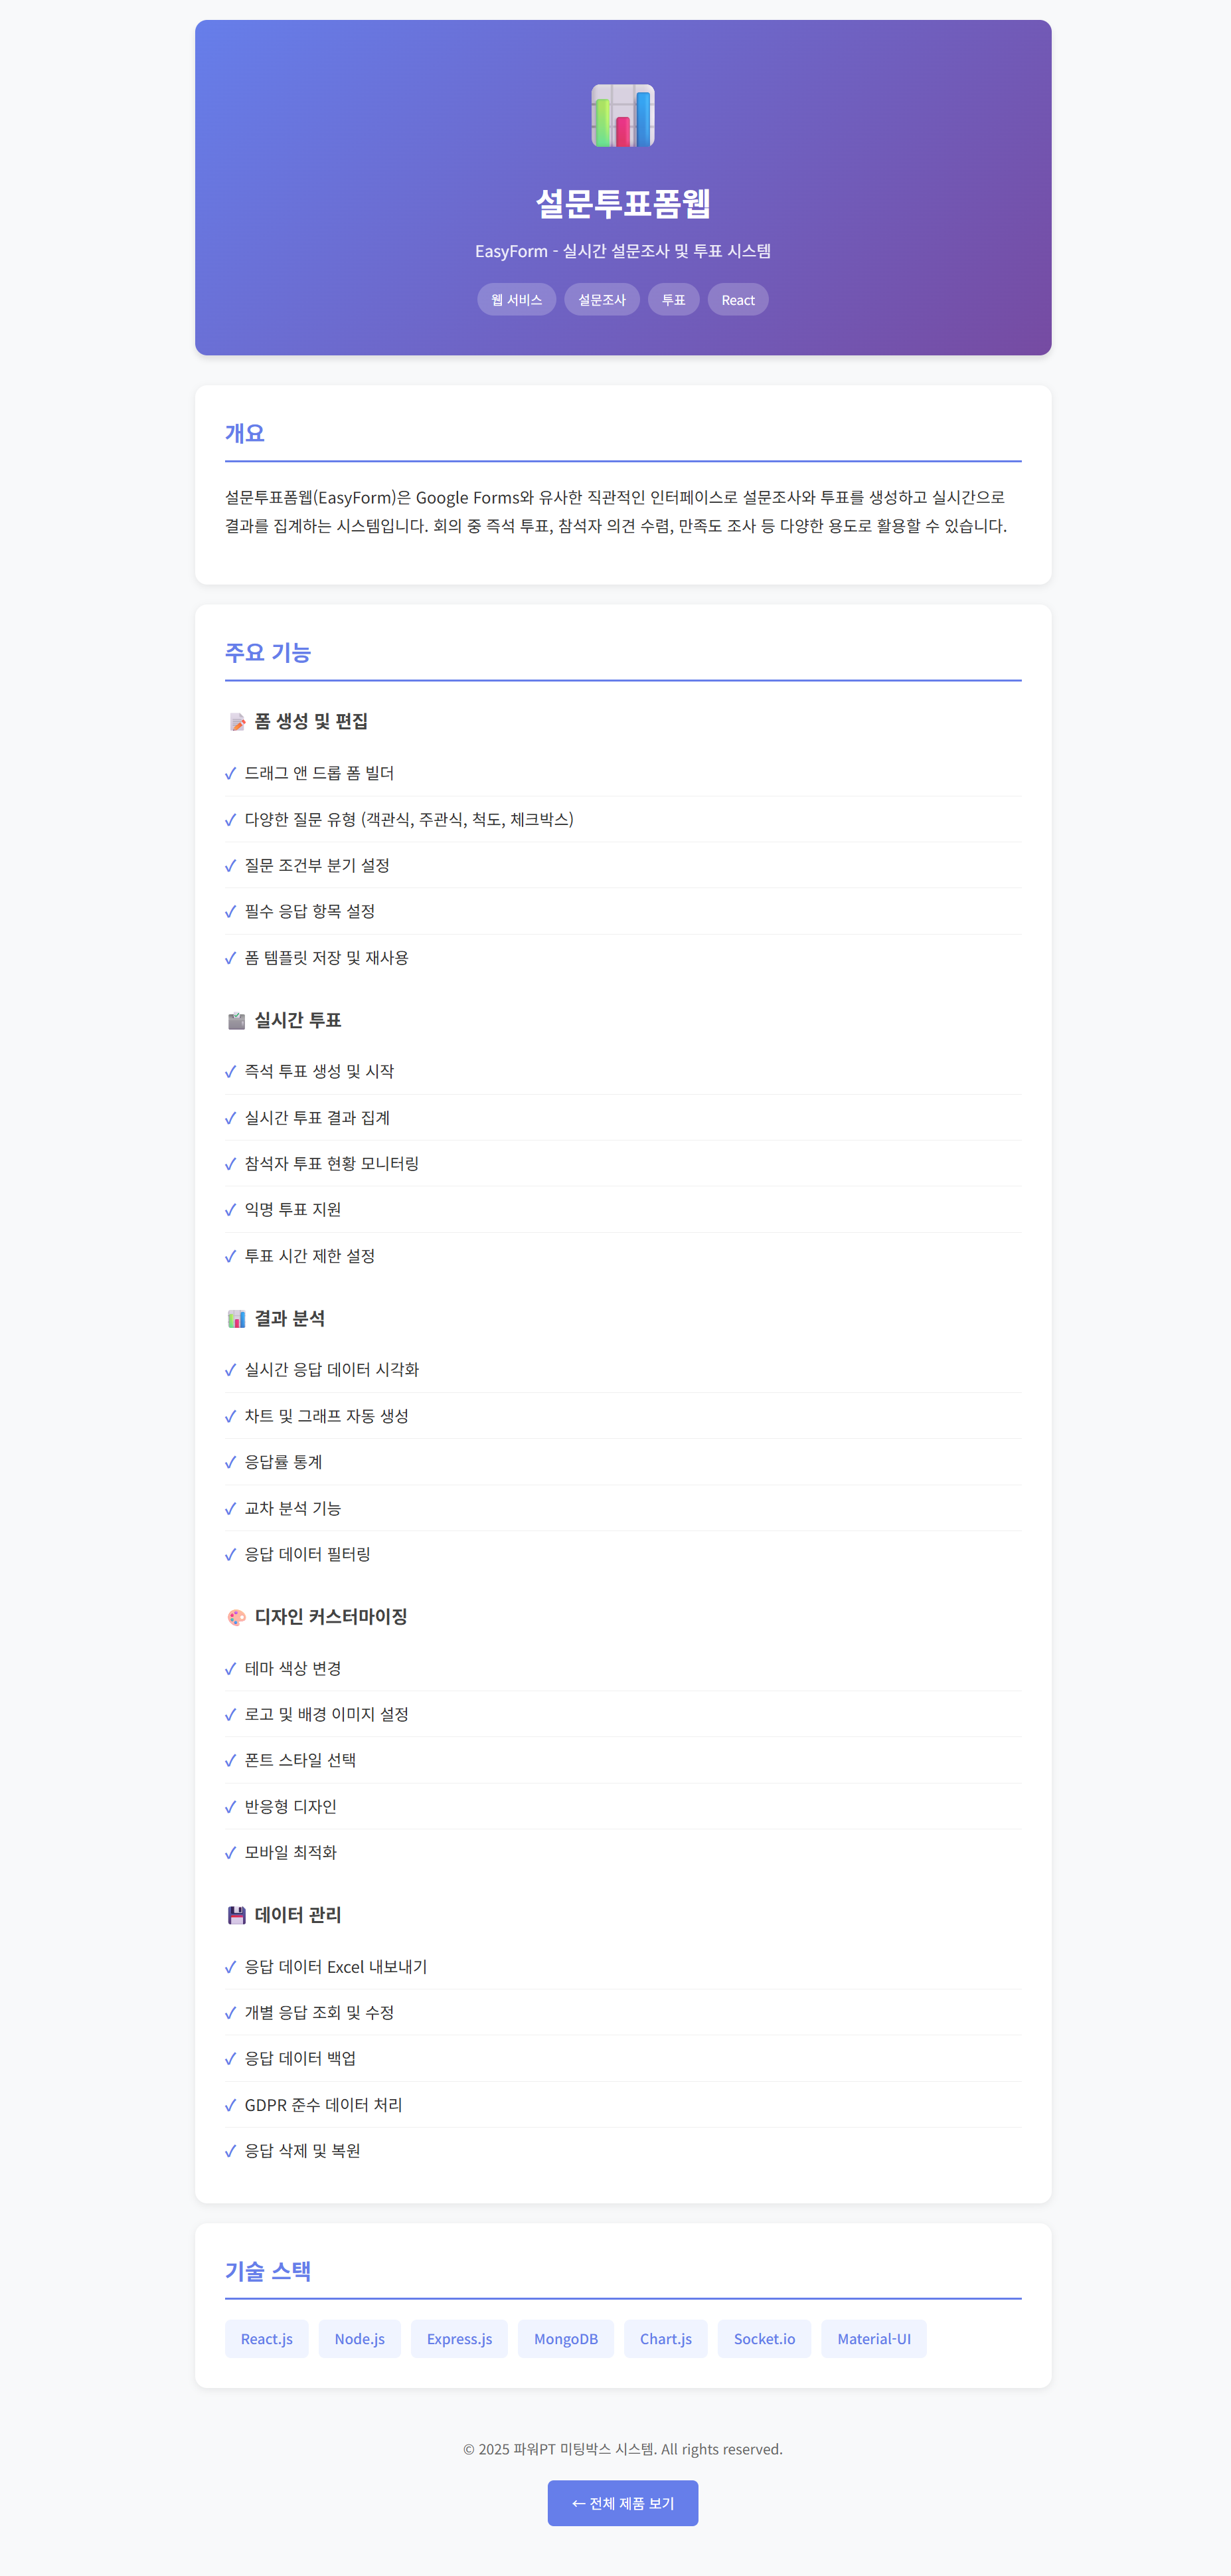Open the 전체 제품 보기 button
The height and width of the screenshot is (2576, 1231).
click(x=623, y=2503)
